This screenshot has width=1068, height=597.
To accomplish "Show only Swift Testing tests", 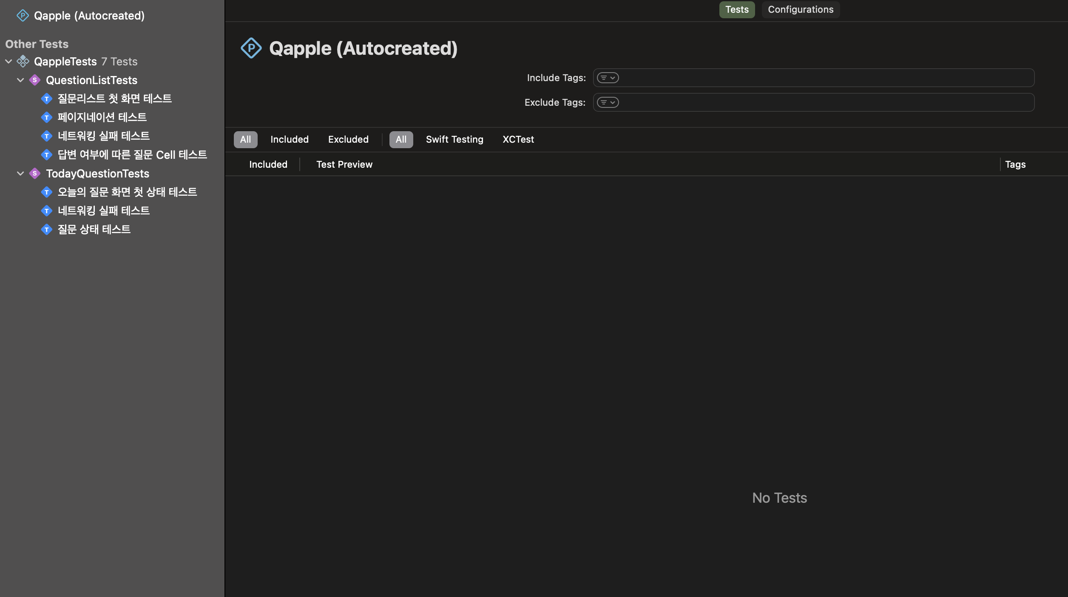I will tap(454, 139).
